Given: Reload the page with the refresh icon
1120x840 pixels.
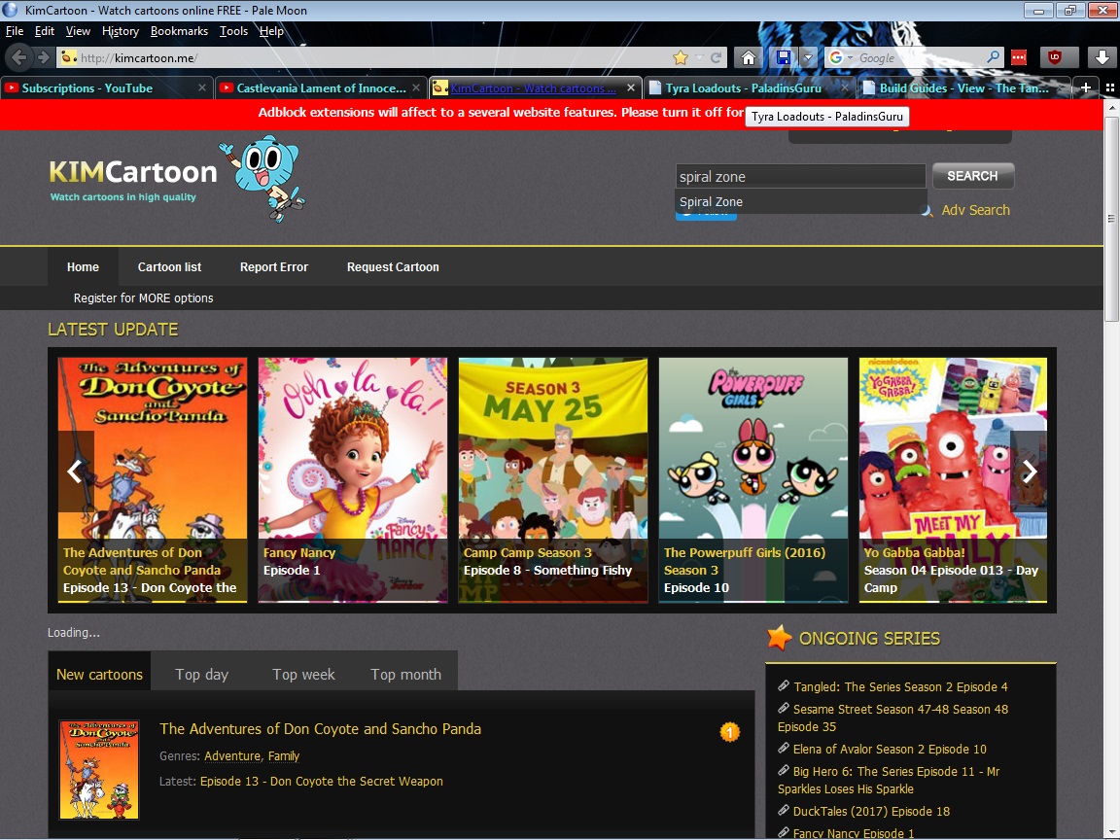Looking at the screenshot, I should point(715,56).
